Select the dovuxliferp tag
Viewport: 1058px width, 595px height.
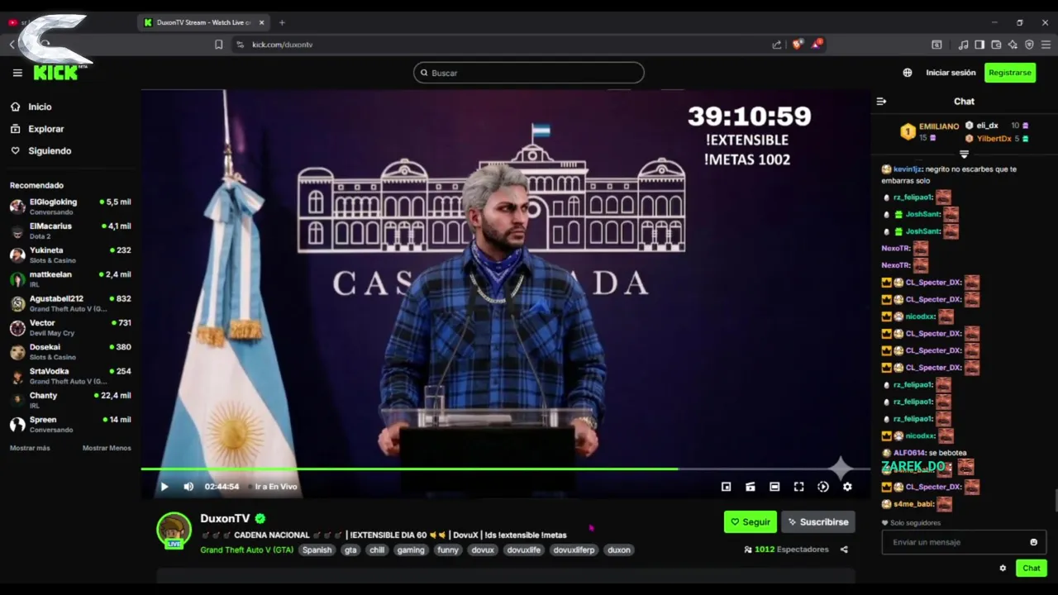click(x=574, y=550)
